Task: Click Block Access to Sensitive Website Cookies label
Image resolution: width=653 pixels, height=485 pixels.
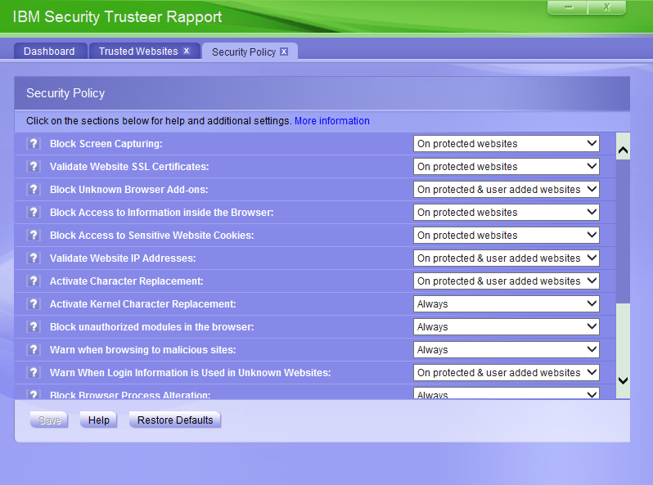Action: click(x=152, y=236)
